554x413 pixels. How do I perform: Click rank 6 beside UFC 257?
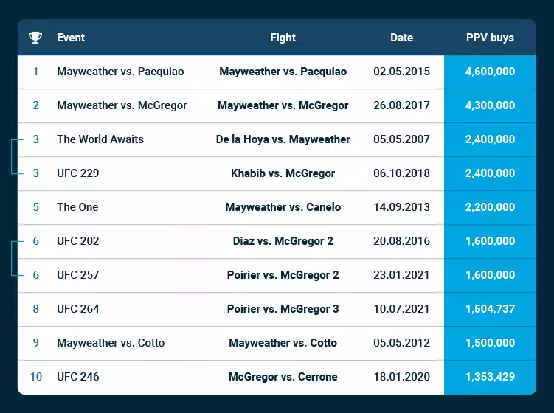pos(35,275)
